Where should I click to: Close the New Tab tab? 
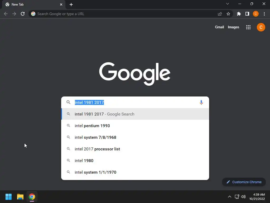61,4
